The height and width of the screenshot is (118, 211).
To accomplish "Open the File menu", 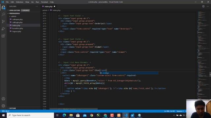I will tap(7, 2).
